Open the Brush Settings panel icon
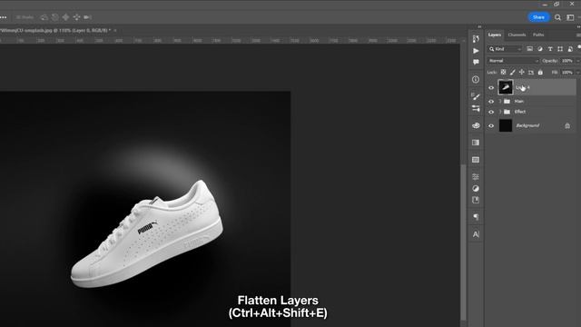This screenshot has width=581, height=327. (x=476, y=96)
